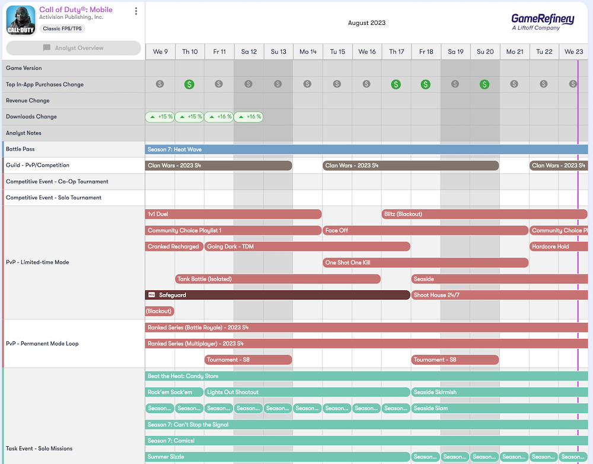The width and height of the screenshot is (593, 464).
Task: Click the grey purchase icon on We 16
Action: [x=366, y=84]
